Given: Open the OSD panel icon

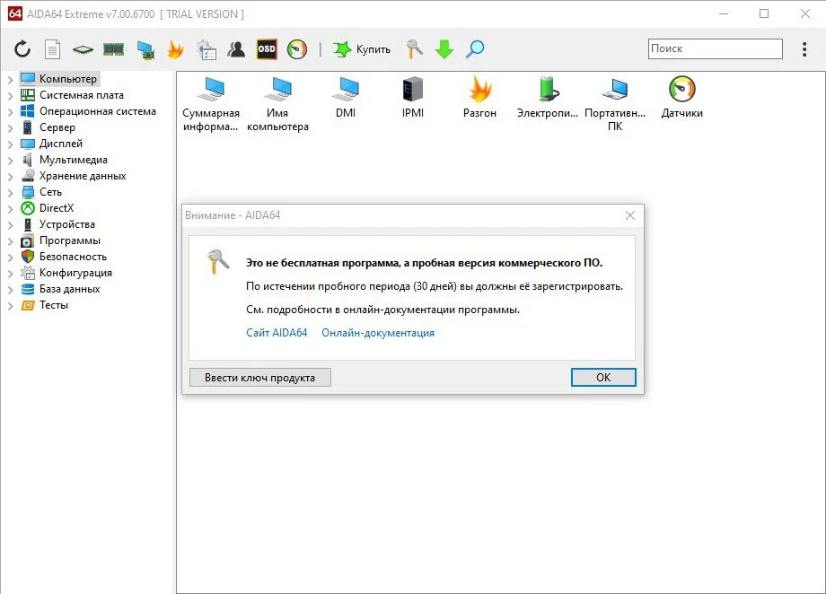Looking at the screenshot, I should tap(267, 49).
